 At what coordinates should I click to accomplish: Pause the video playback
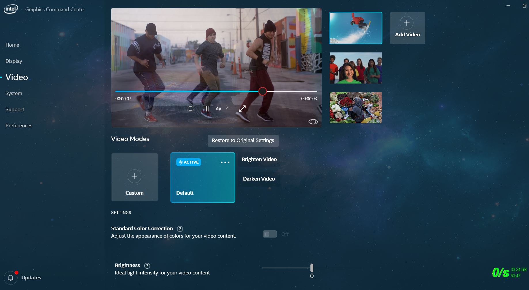pyautogui.click(x=208, y=109)
